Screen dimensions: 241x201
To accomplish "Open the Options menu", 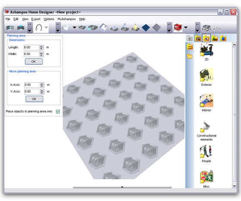I will (49, 19).
